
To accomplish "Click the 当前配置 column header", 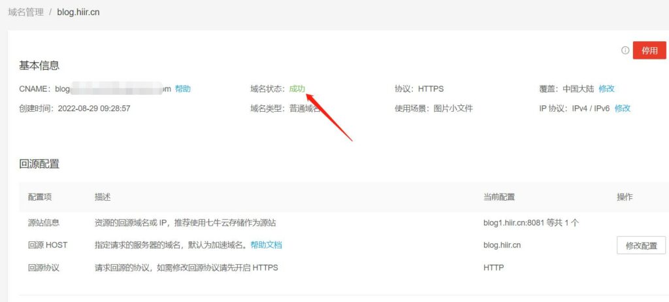I will coord(499,197).
